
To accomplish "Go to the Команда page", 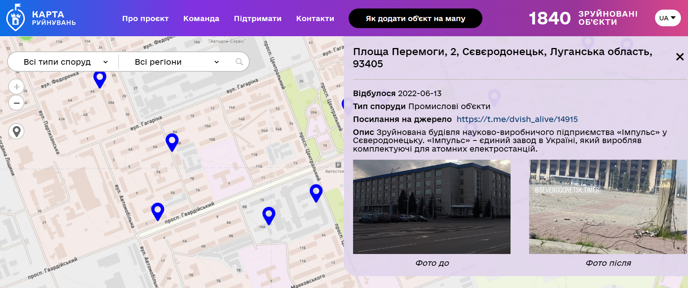I will point(201,18).
